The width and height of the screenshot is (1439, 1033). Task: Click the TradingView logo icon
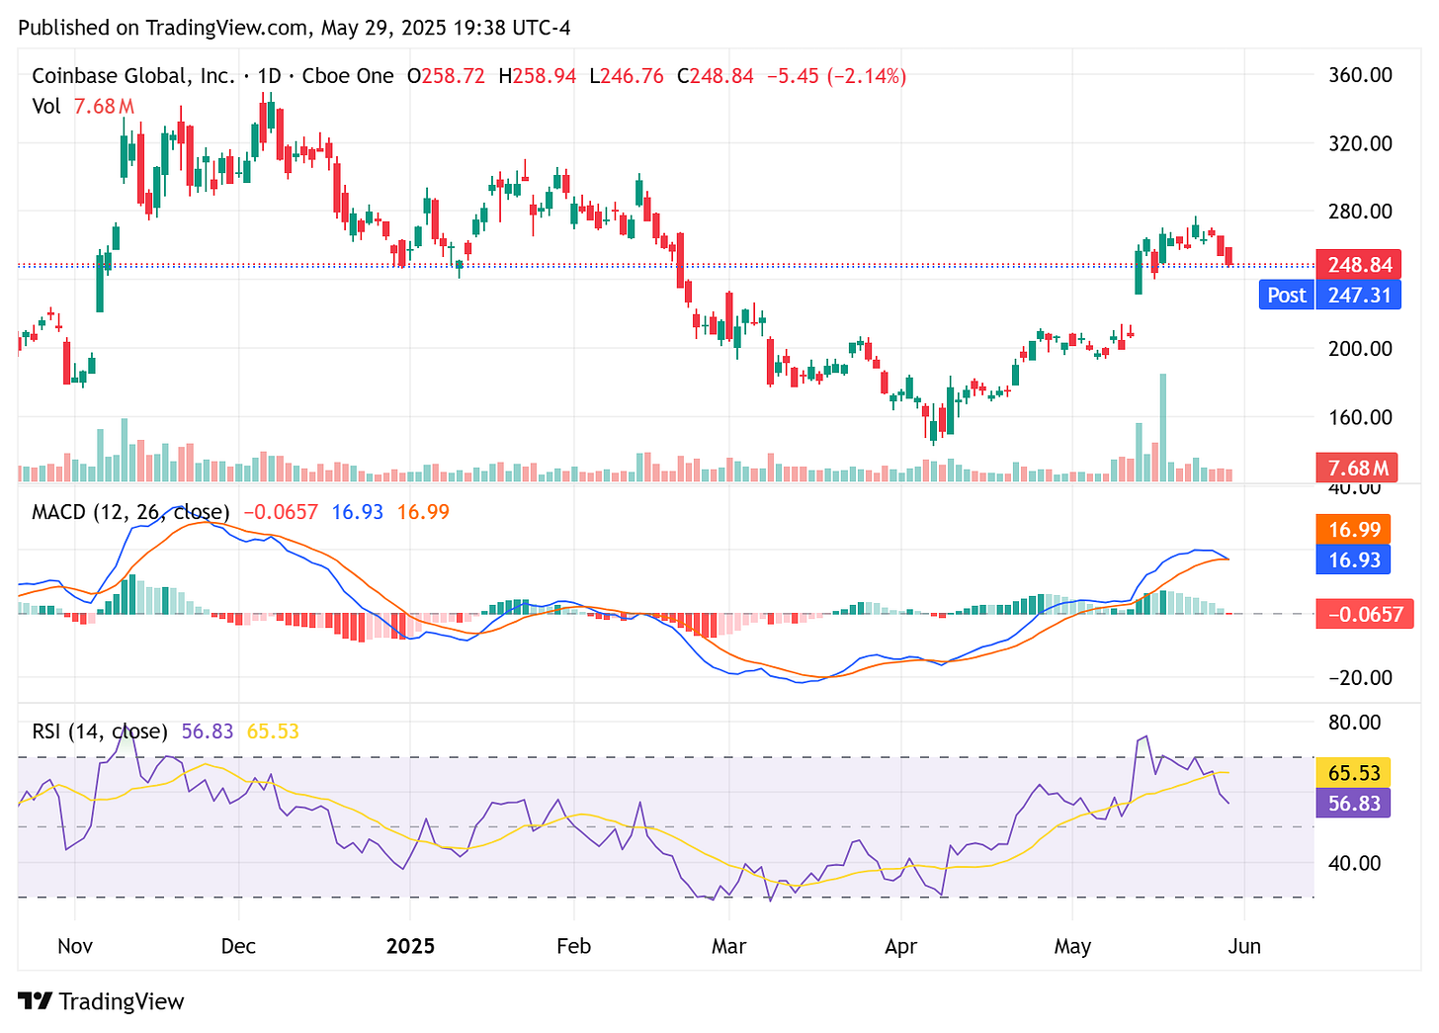(36, 1001)
